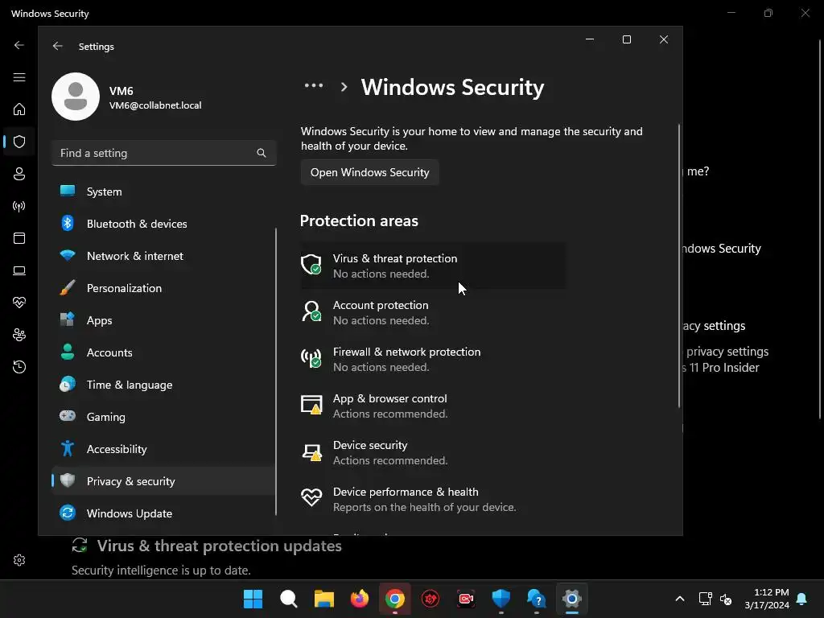Open Device security area

point(433,452)
